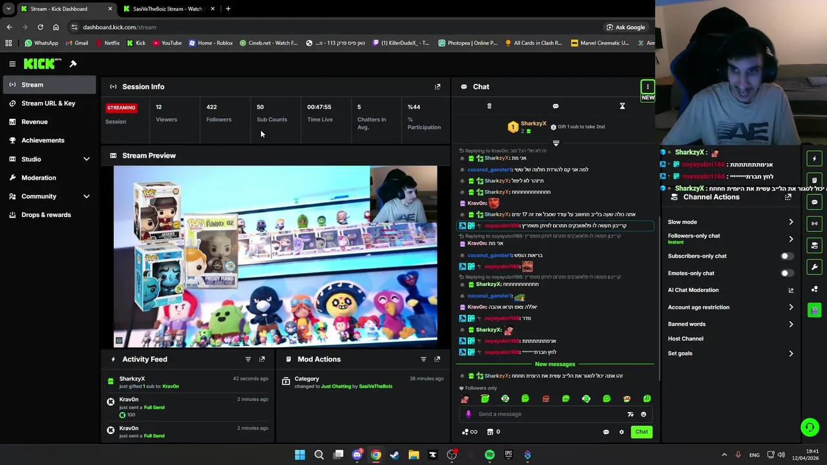The height and width of the screenshot is (465, 827).
Task: Click the green Chat send button
Action: coord(642,432)
